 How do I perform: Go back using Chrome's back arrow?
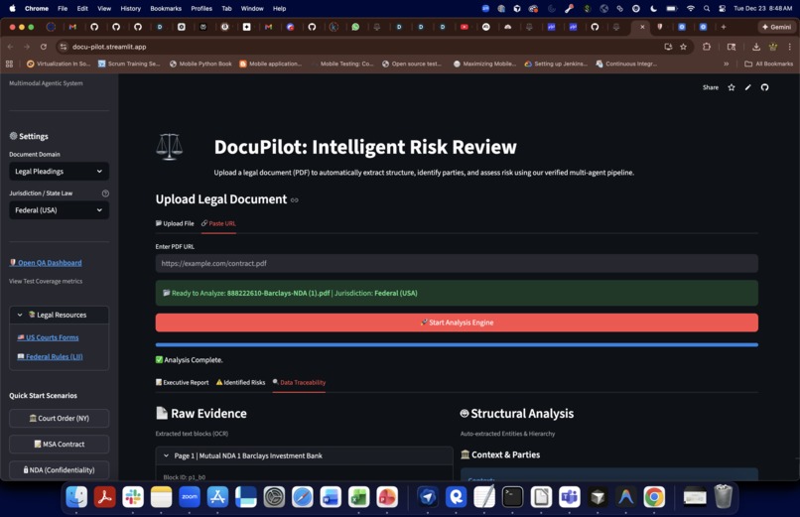point(11,47)
